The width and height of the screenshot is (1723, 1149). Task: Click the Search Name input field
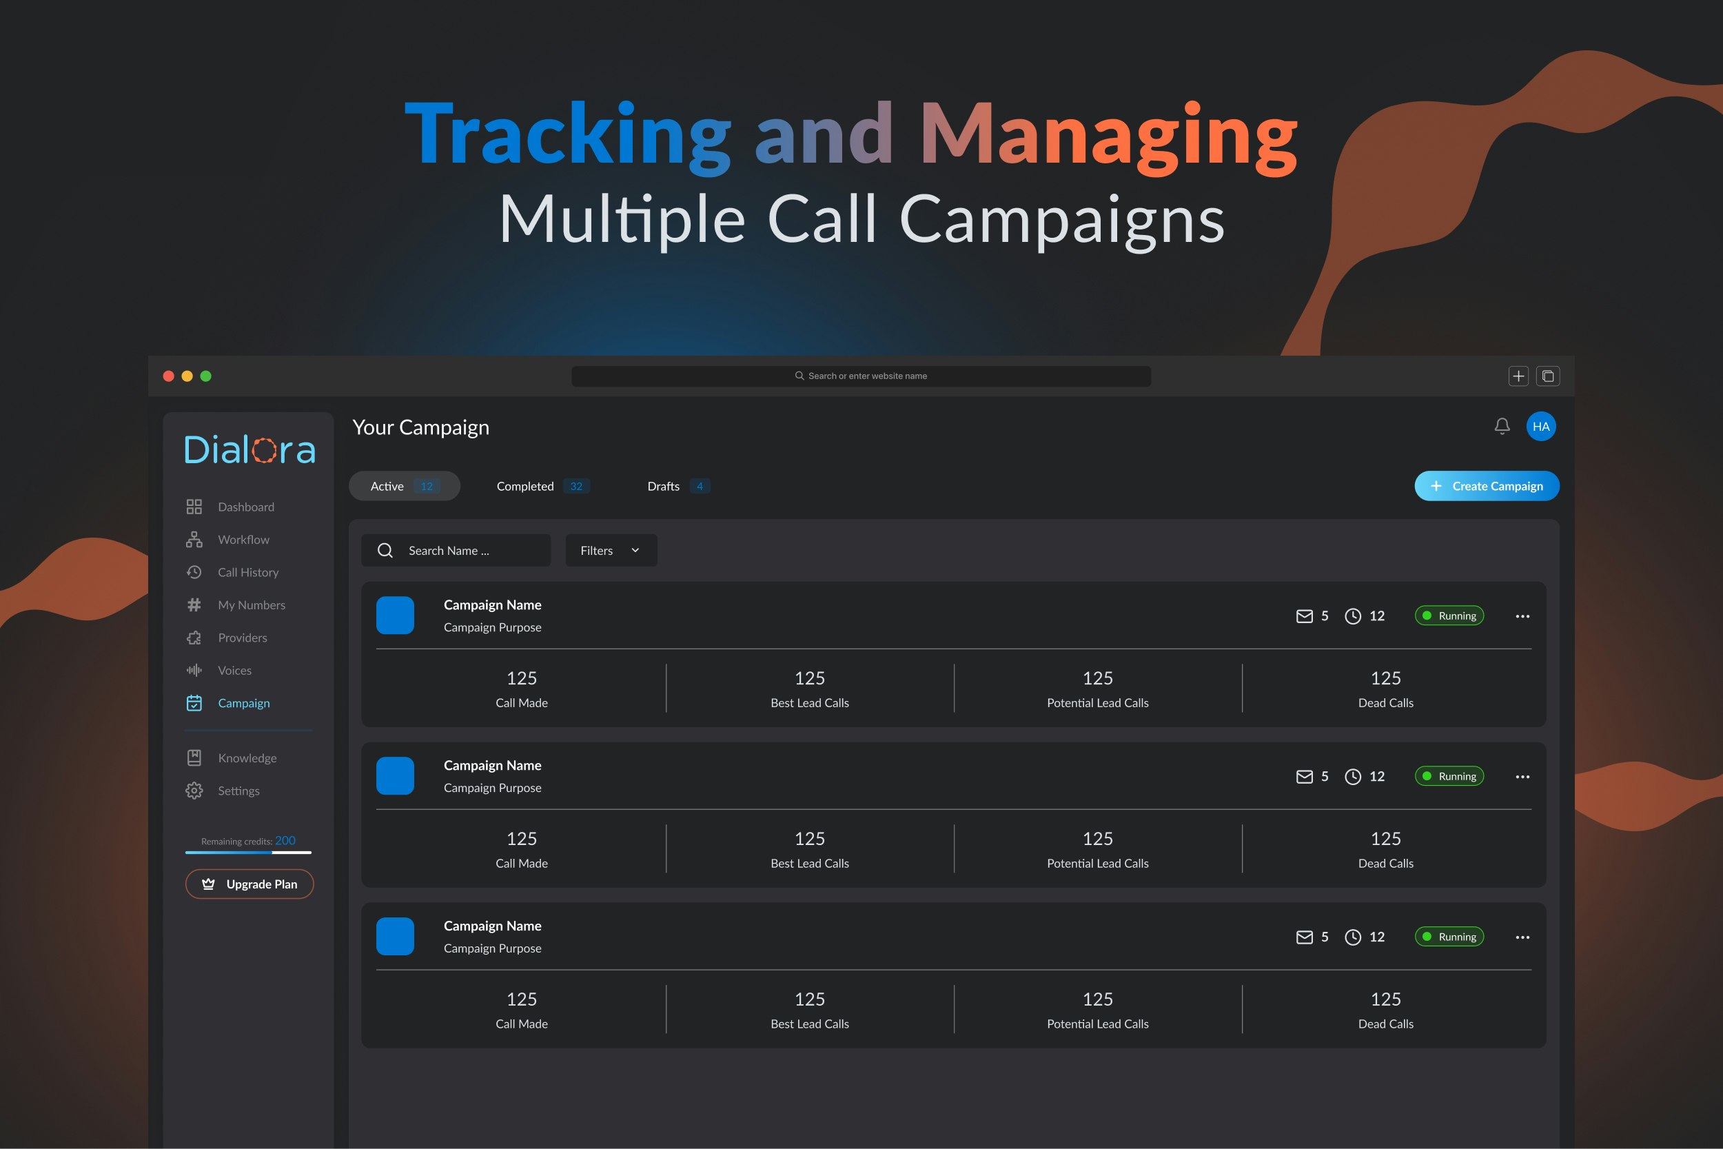coord(469,550)
